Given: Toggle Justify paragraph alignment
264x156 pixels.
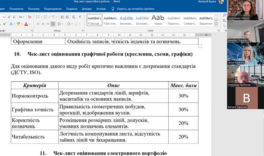Looking at the screenshot, I should pos(53,24).
